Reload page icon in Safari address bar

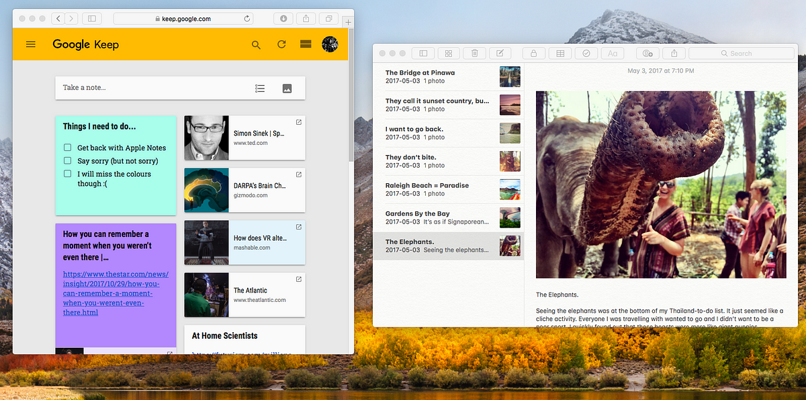(x=247, y=19)
